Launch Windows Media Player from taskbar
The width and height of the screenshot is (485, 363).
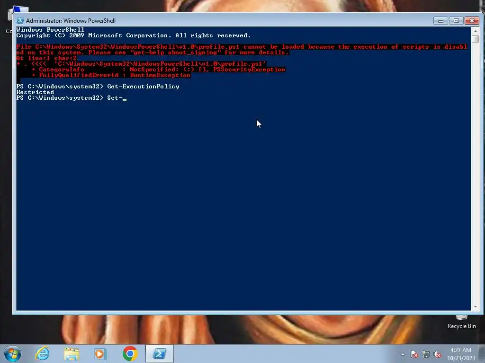point(100,354)
